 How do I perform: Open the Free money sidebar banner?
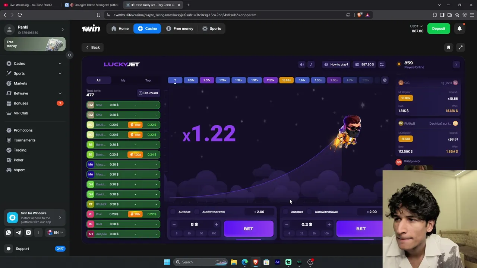35,44
